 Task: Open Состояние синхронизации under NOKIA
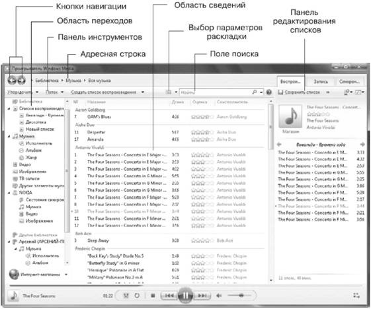[x=45, y=200]
